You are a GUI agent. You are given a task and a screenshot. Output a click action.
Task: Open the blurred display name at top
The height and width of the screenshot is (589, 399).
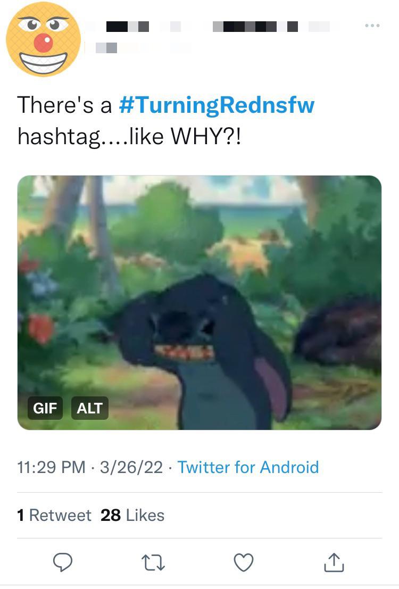[x=213, y=26]
